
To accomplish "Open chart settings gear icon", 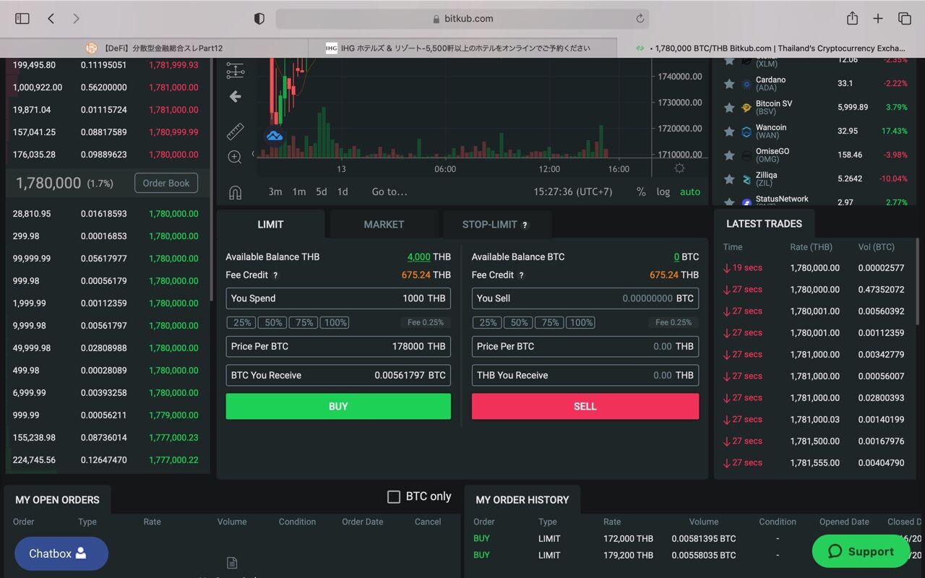I will coord(679,168).
